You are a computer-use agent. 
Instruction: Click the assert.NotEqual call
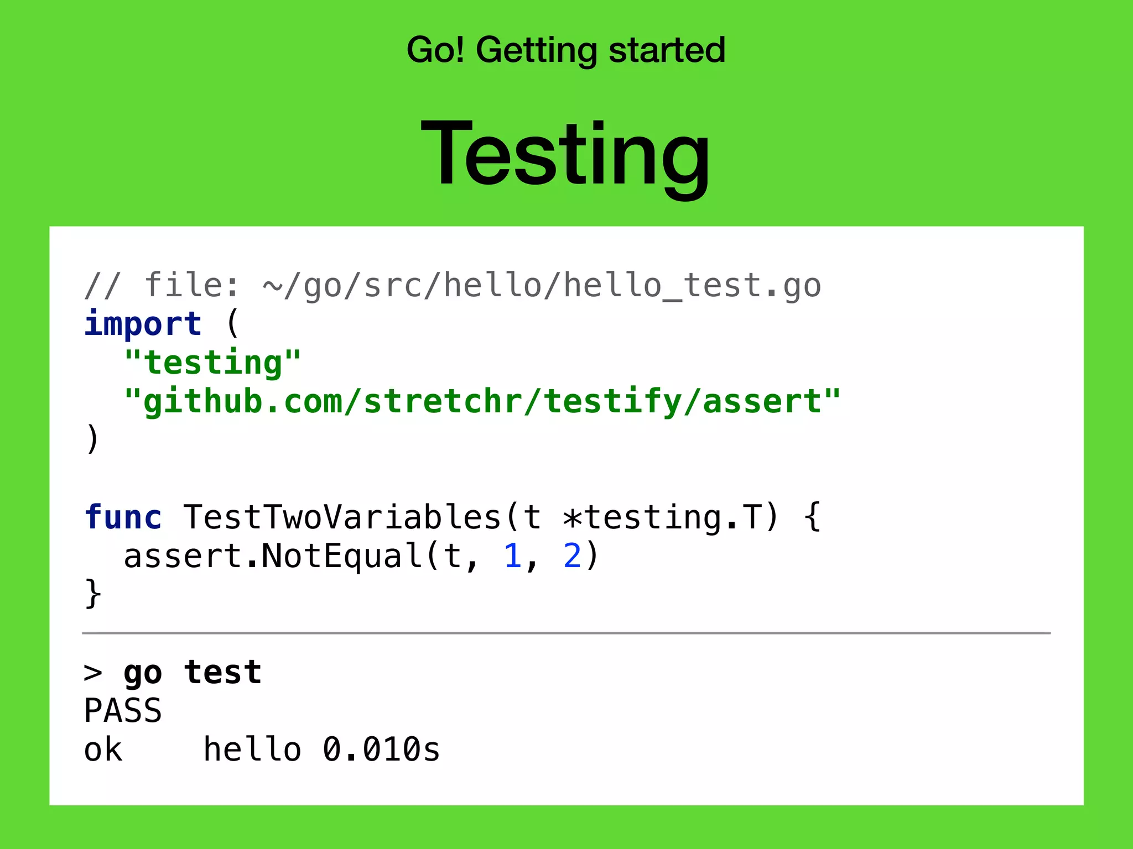point(273,556)
